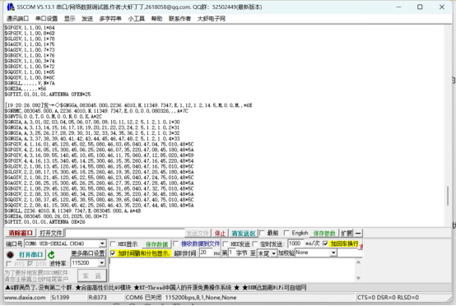This screenshot has height=306, width=456.
Task: Open the 显示 menu
Action: pyautogui.click(x=69, y=19)
